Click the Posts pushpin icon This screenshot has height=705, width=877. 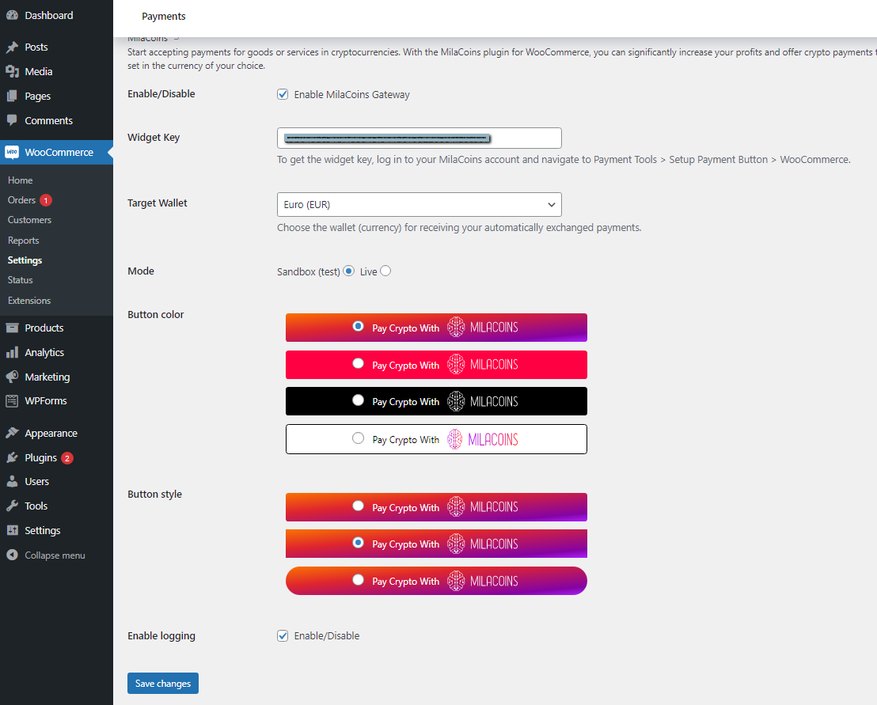[12, 47]
